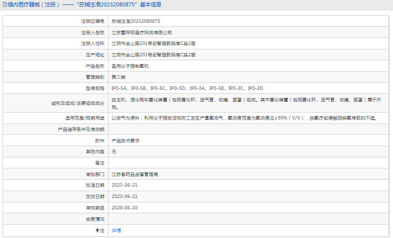Click the 注册人名称 label
This screenshot has width=393, height=238.
(93, 33)
